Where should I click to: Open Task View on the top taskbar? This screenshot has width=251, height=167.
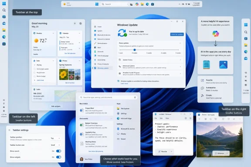pyautogui.click(x=132, y=4)
